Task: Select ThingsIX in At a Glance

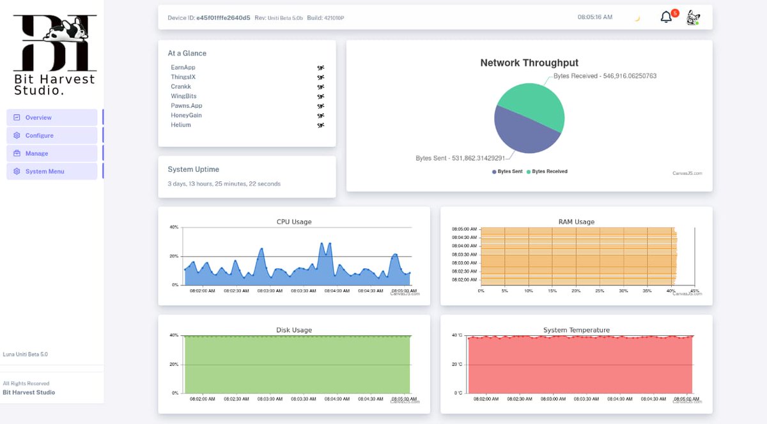Action: (183, 77)
